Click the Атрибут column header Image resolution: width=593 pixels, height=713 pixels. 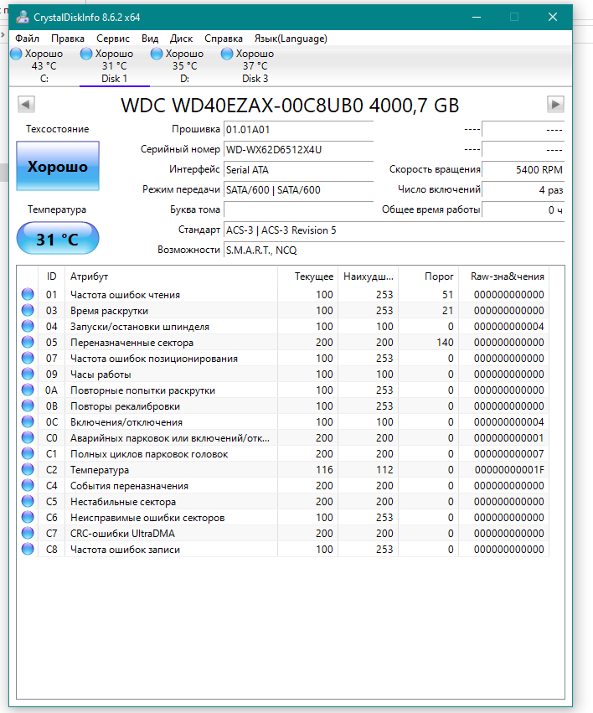(x=172, y=276)
